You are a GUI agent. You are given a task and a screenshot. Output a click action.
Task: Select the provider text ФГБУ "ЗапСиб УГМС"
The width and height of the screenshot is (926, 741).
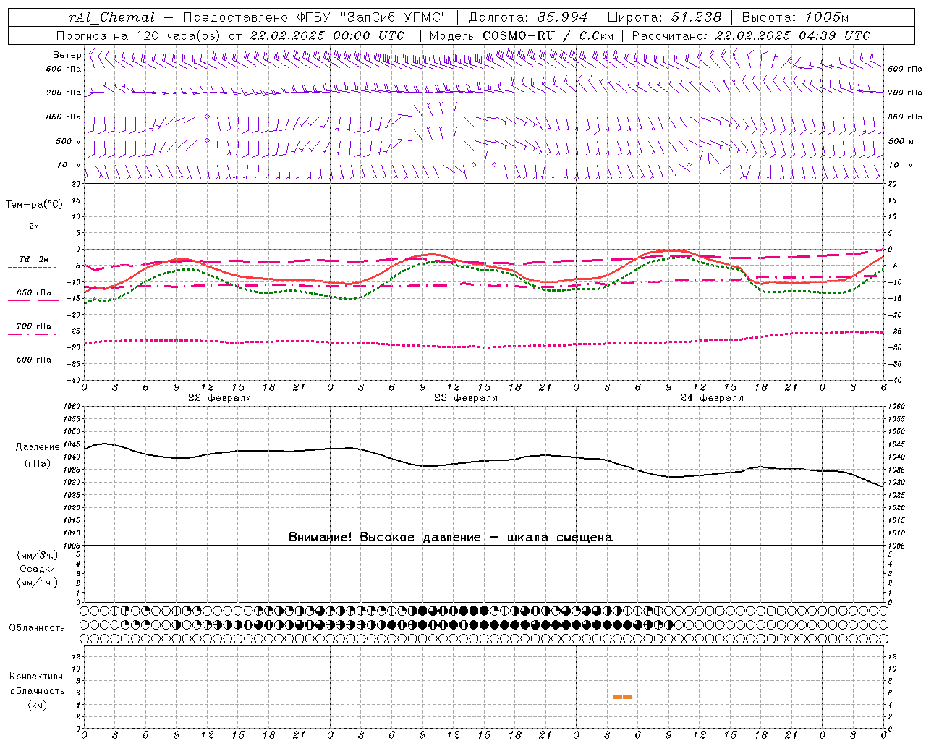tap(372, 17)
